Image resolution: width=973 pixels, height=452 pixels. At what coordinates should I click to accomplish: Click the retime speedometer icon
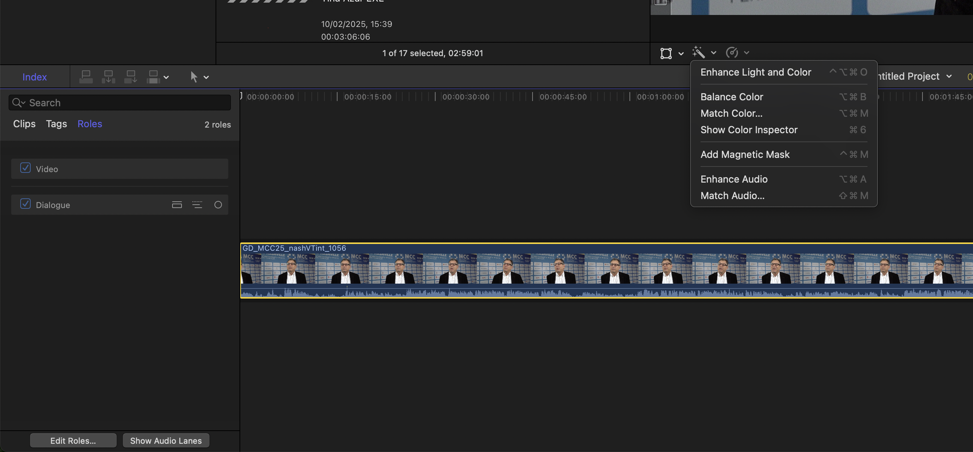(x=732, y=52)
